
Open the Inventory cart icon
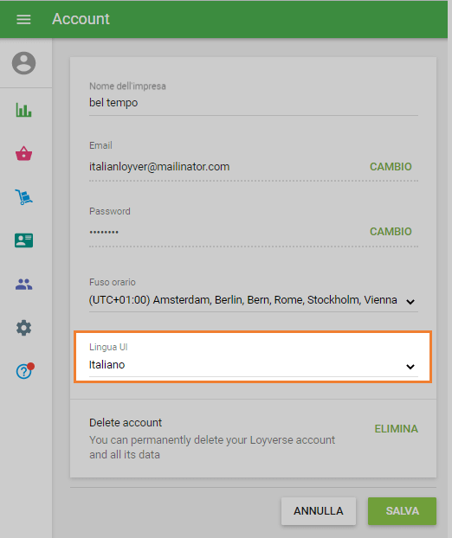click(x=23, y=197)
